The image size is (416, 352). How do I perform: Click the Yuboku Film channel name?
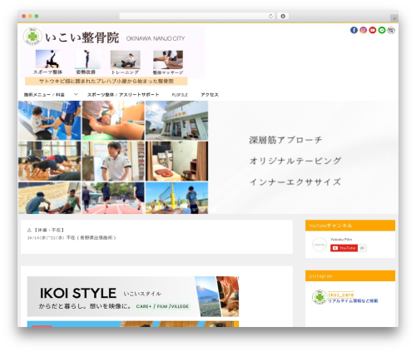pos(341,240)
